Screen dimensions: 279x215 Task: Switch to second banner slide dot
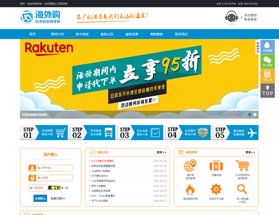(255, 114)
